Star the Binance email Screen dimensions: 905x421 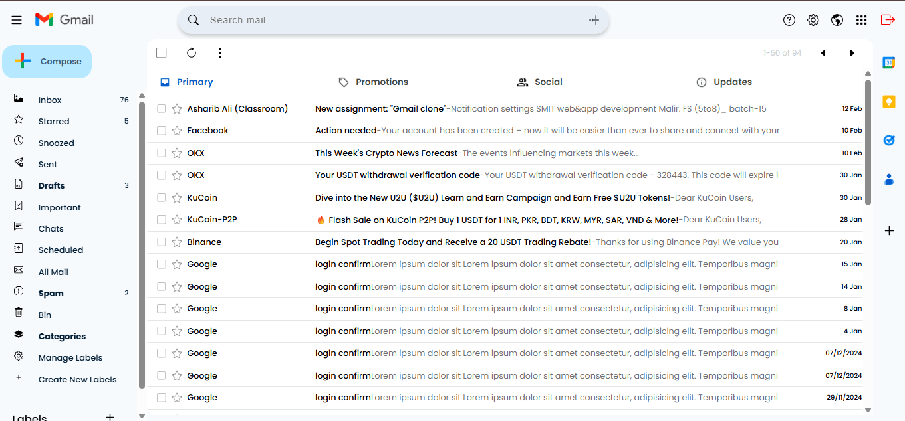point(177,242)
